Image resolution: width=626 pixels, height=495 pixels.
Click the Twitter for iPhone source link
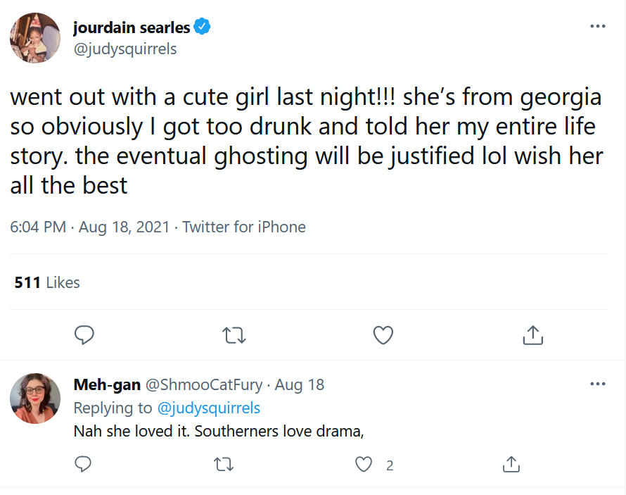coord(244,227)
